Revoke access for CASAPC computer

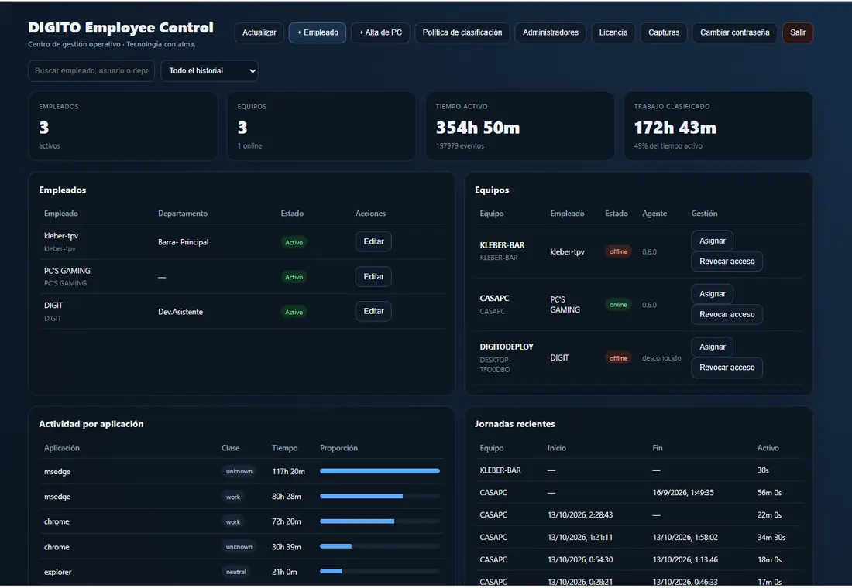click(x=727, y=314)
